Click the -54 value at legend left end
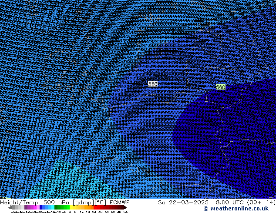Screen dimensions: 276x213 click(14, 212)
